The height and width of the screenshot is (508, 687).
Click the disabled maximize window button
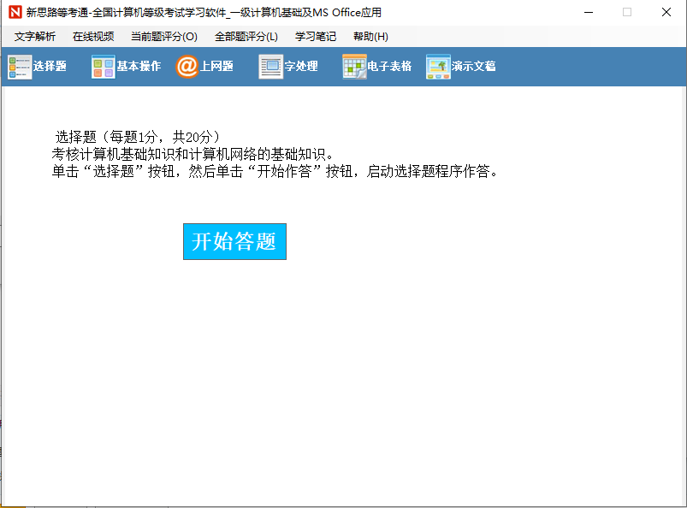pos(627,12)
